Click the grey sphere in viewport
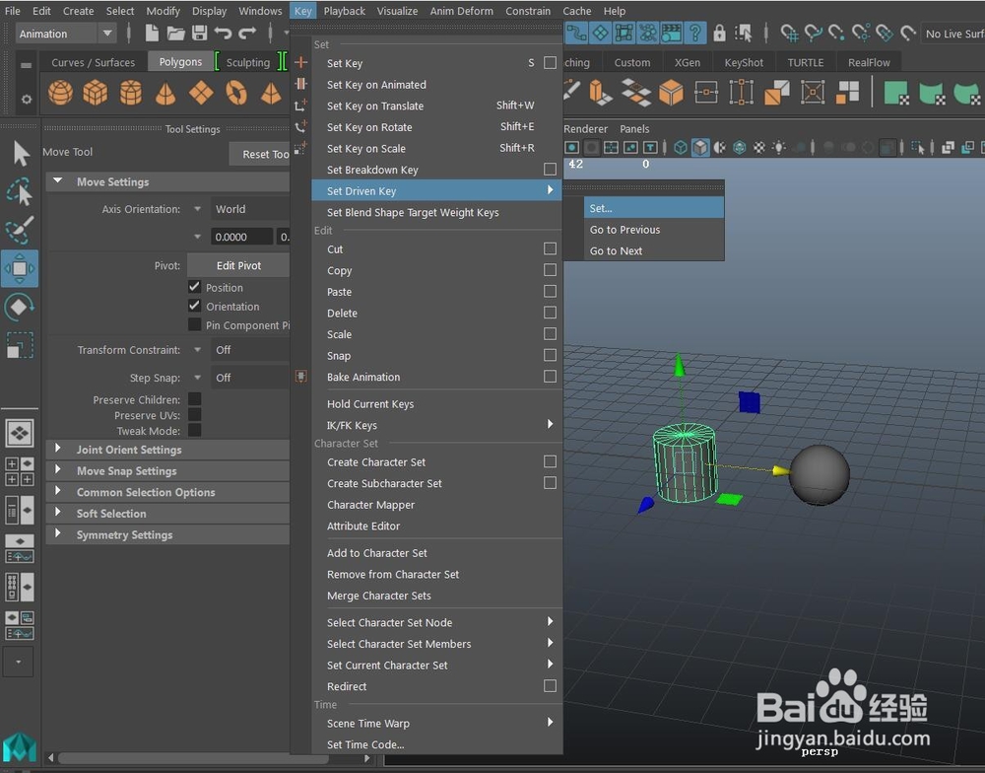 click(x=820, y=475)
